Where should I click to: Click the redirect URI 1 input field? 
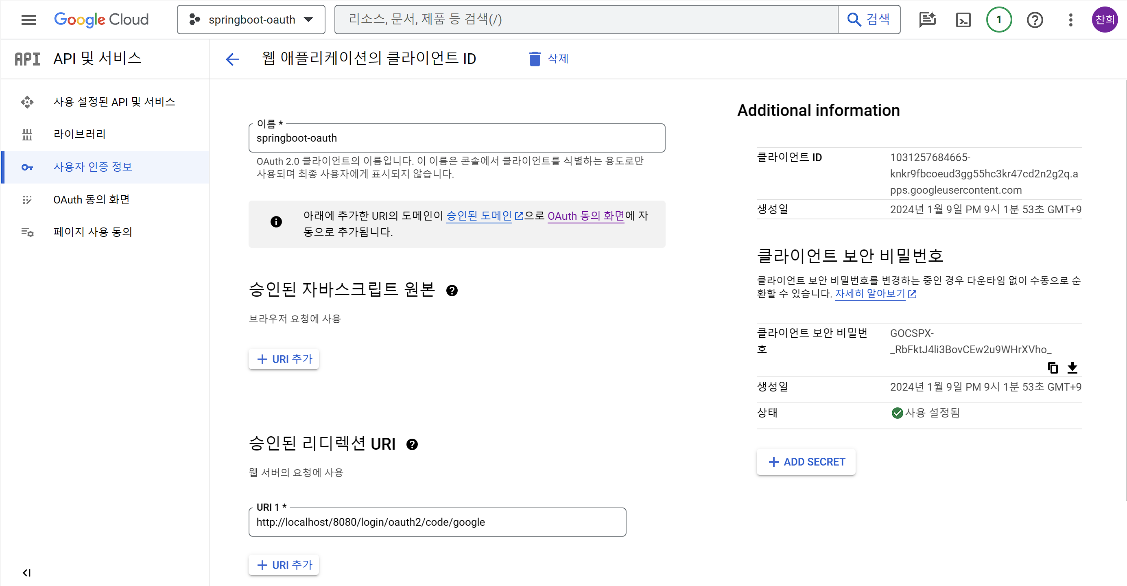tap(437, 522)
